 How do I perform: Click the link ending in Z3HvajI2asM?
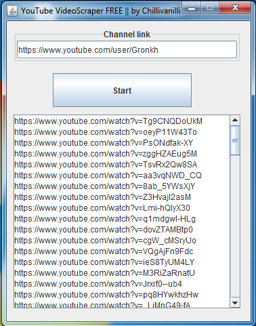103,197
